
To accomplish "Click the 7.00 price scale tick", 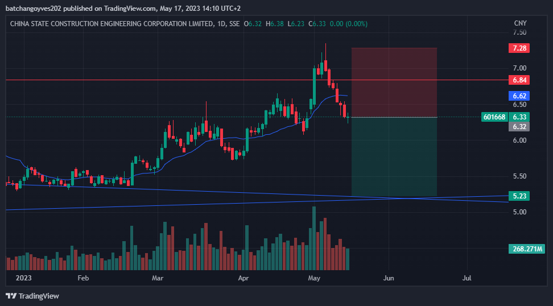I will tap(519, 68).
